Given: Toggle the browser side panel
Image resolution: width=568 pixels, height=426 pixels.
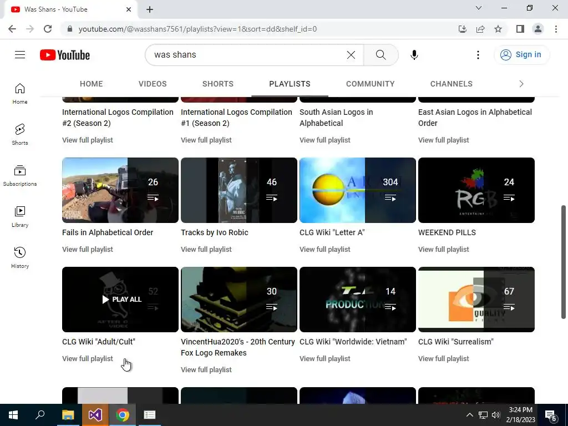Looking at the screenshot, I should pos(520,29).
